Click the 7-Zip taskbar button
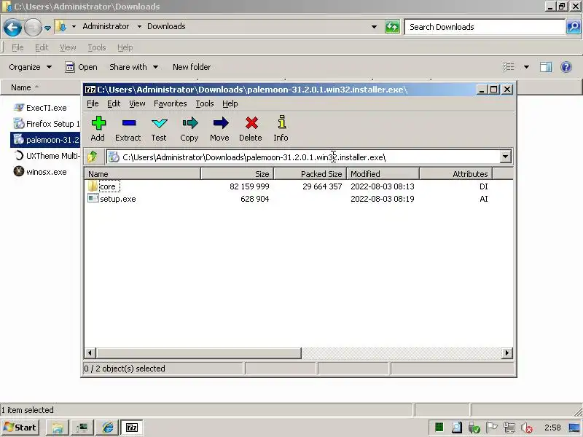The width and height of the screenshot is (583, 437). (132, 428)
